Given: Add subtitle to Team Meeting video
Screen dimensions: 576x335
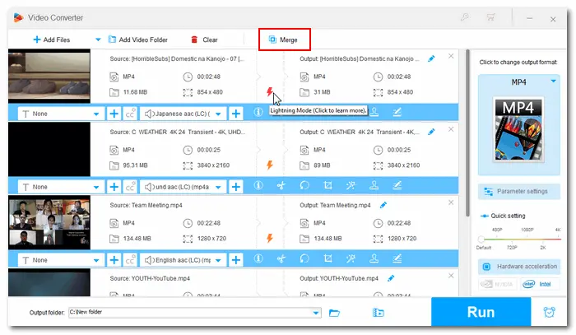Looking at the screenshot, I should pos(114,260).
